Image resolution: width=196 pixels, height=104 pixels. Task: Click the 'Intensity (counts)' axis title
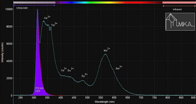(x=2, y=52)
